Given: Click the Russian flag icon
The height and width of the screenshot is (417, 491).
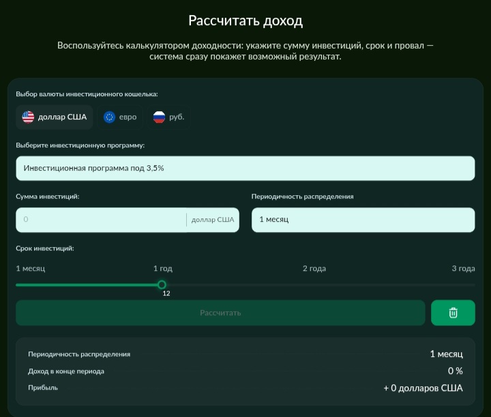Looking at the screenshot, I should tap(159, 117).
